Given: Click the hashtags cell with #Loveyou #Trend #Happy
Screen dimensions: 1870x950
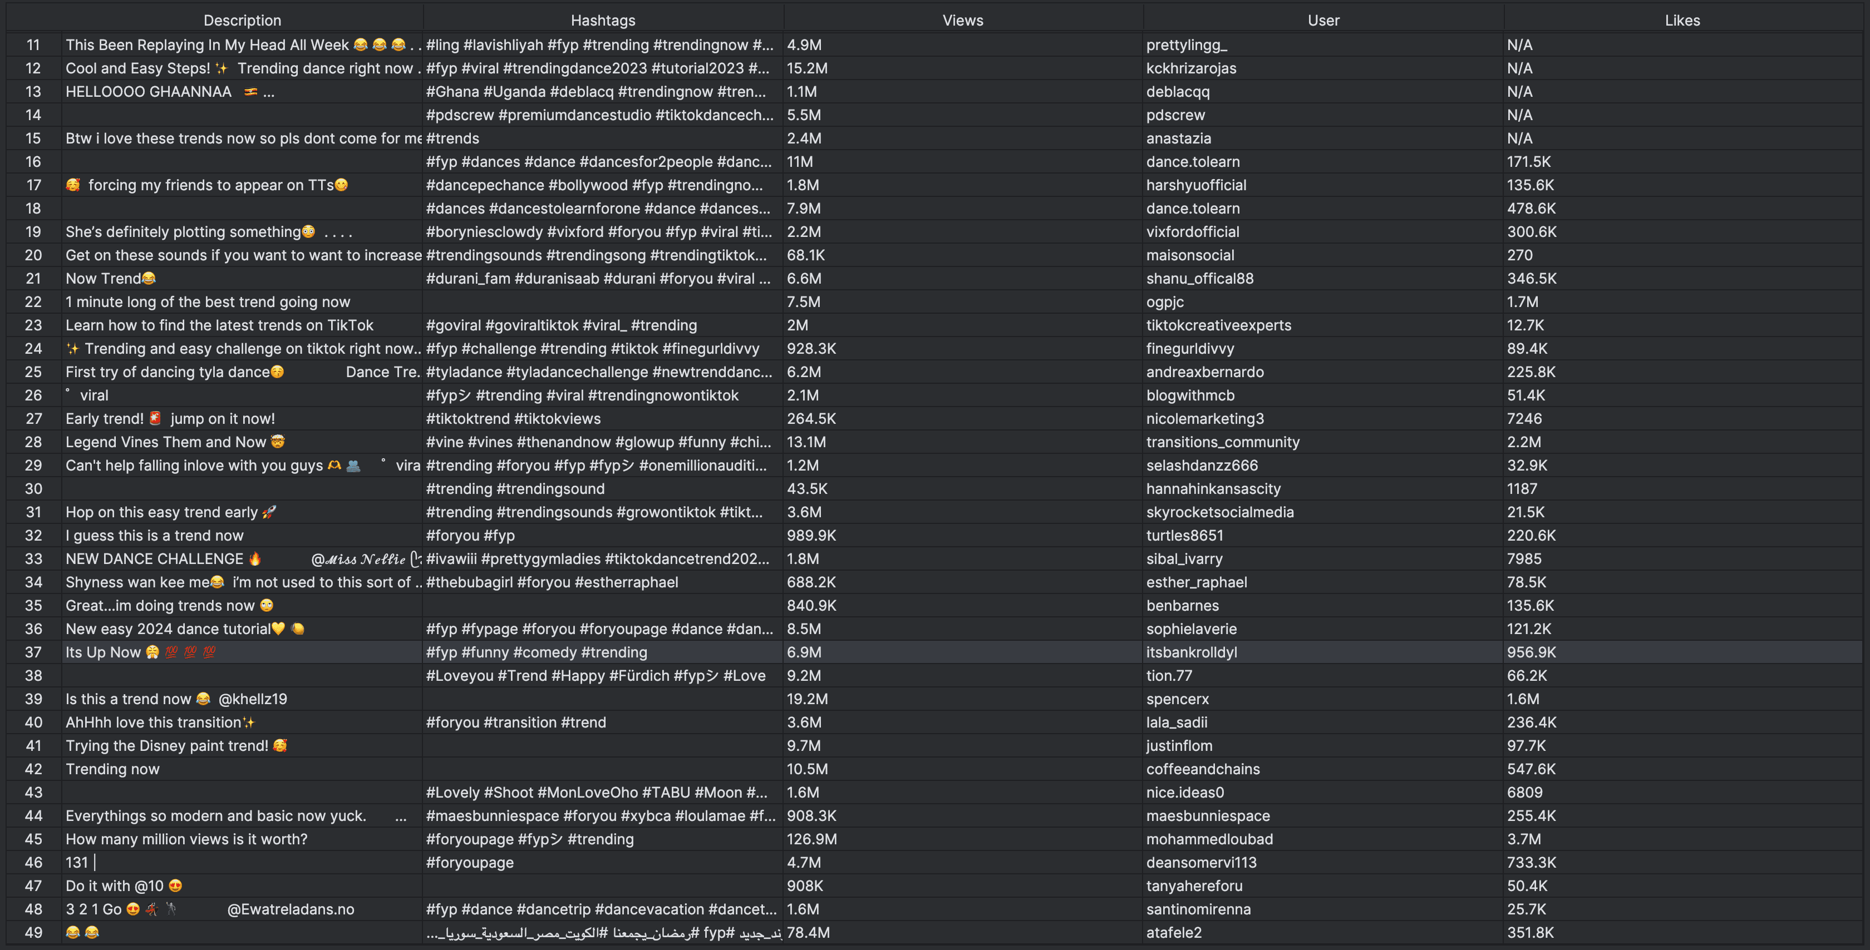Looking at the screenshot, I should 596,675.
